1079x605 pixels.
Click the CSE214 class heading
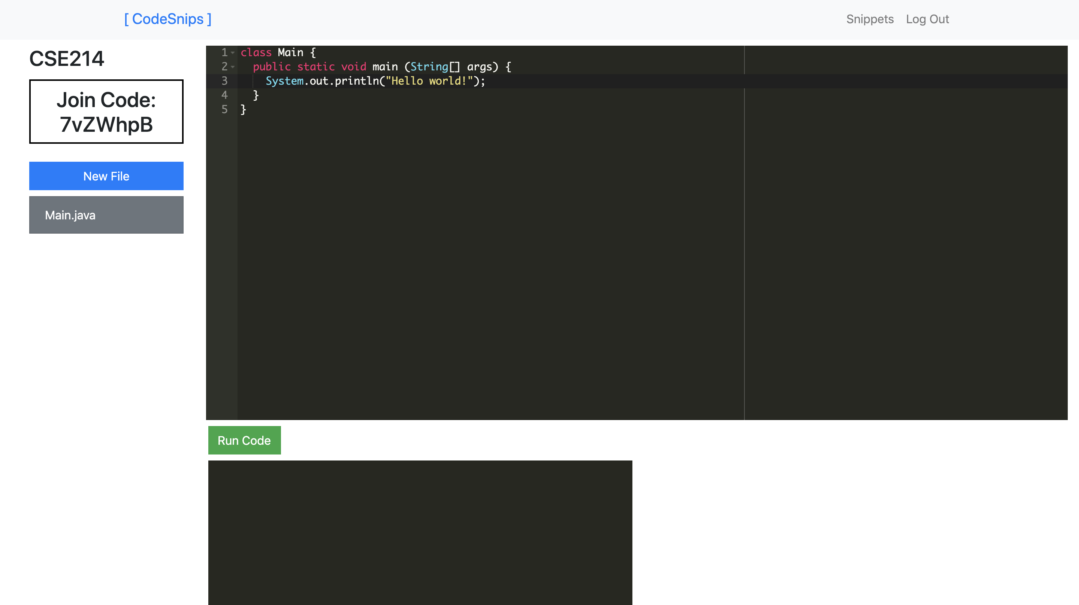67,59
